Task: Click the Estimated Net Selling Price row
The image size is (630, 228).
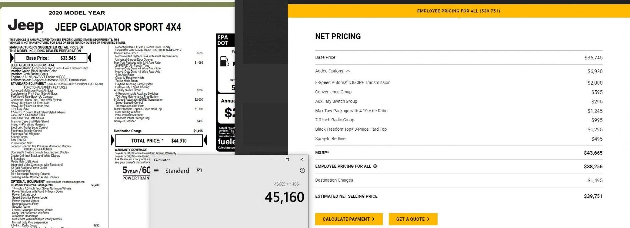Action: pos(459,196)
